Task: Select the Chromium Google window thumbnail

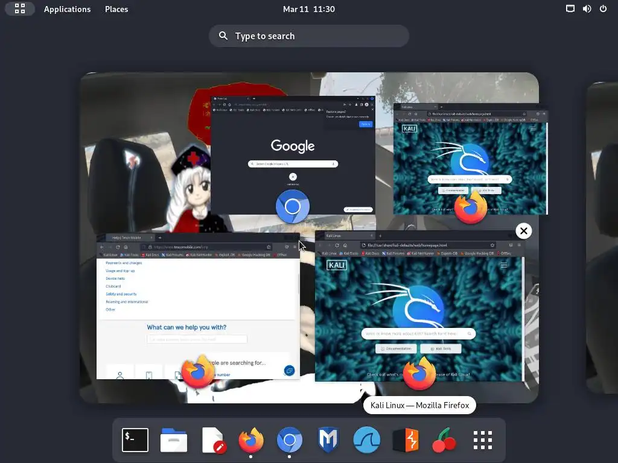Action: [x=293, y=155]
